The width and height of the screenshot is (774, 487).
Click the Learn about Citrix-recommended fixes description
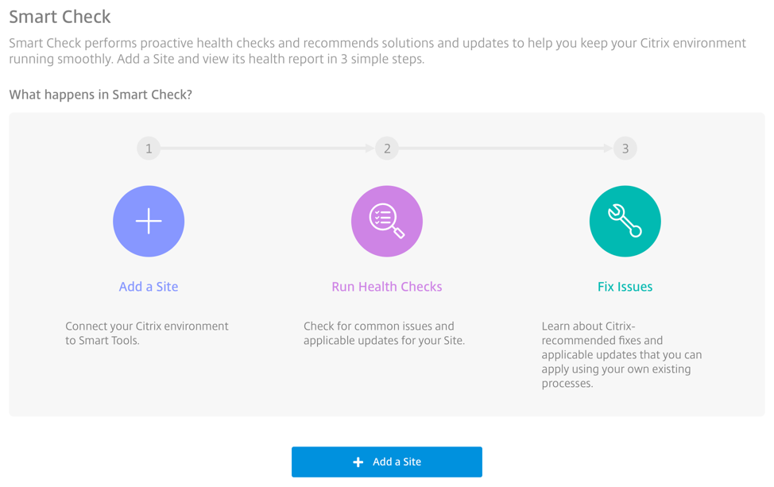click(x=621, y=354)
